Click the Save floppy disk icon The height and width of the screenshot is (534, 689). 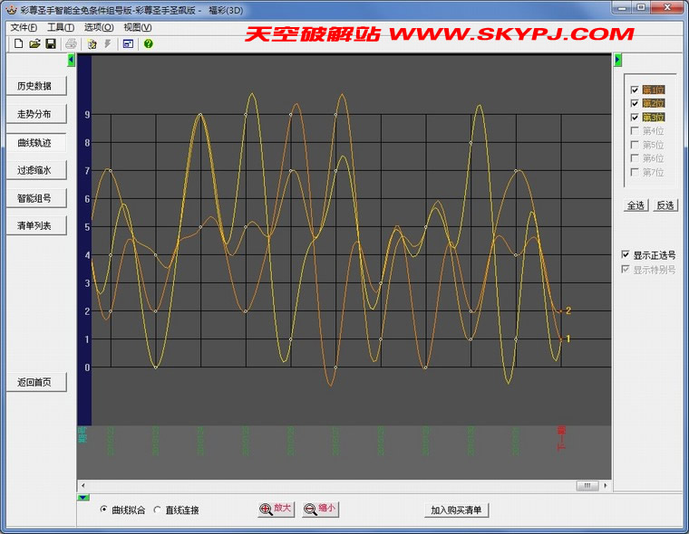pyautogui.click(x=51, y=43)
